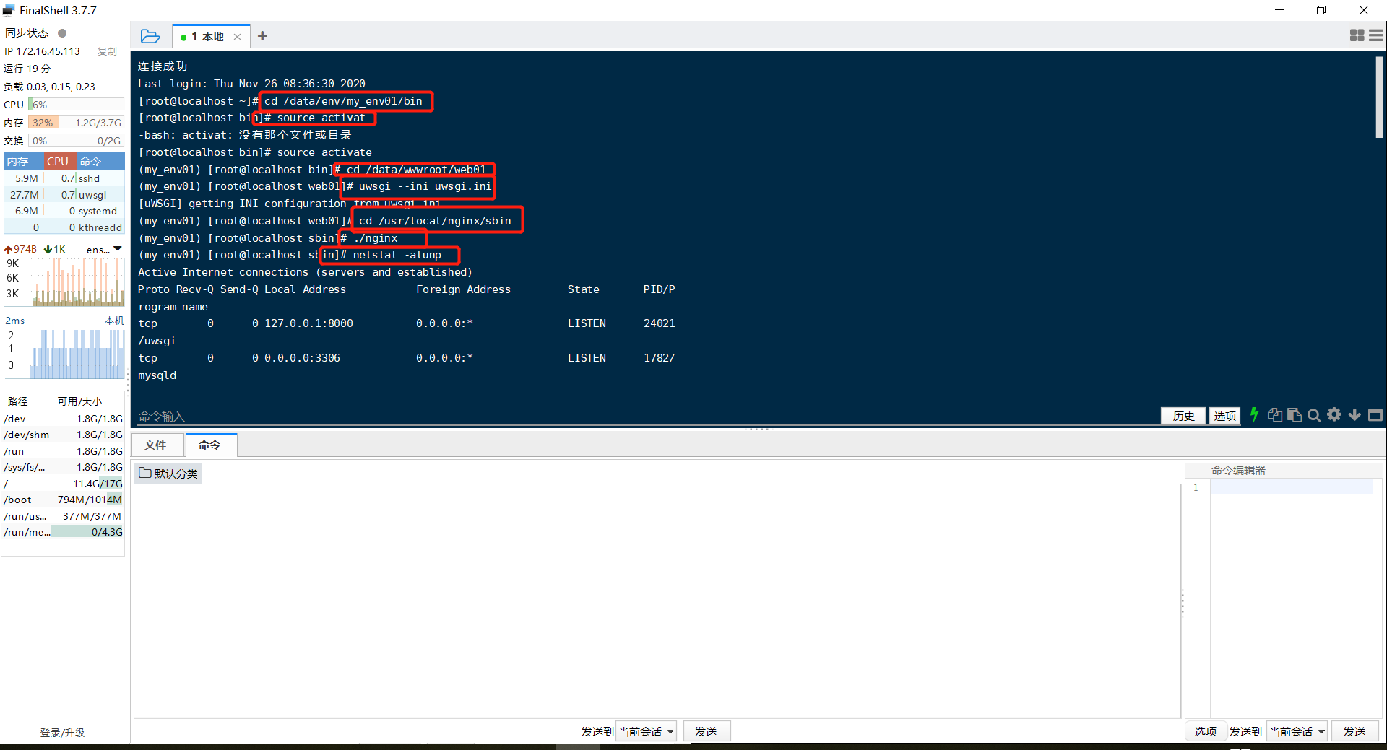Click the upload speed 974B indicator
The width and height of the screenshot is (1387, 750).
pos(20,250)
